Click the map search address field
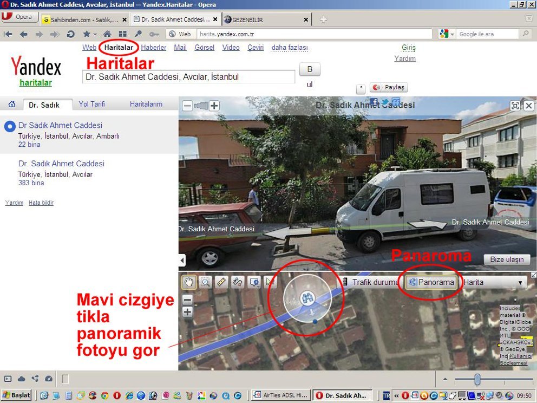The height and width of the screenshot is (403, 537). [x=189, y=77]
